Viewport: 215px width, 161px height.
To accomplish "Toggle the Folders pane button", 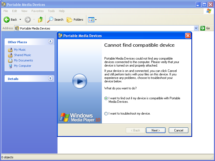I will 75,20.
